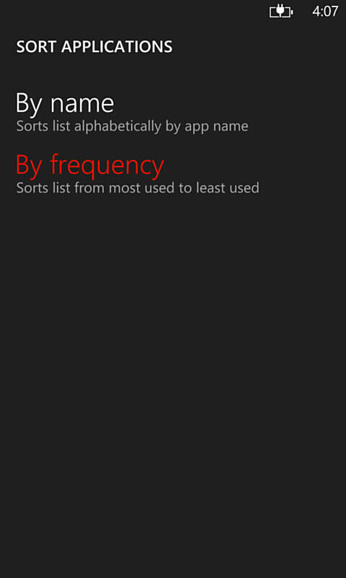Click the word SORT in the title

pyautogui.click(x=36, y=47)
